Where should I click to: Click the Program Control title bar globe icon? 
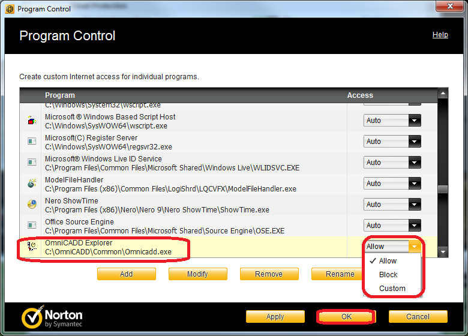10,9
